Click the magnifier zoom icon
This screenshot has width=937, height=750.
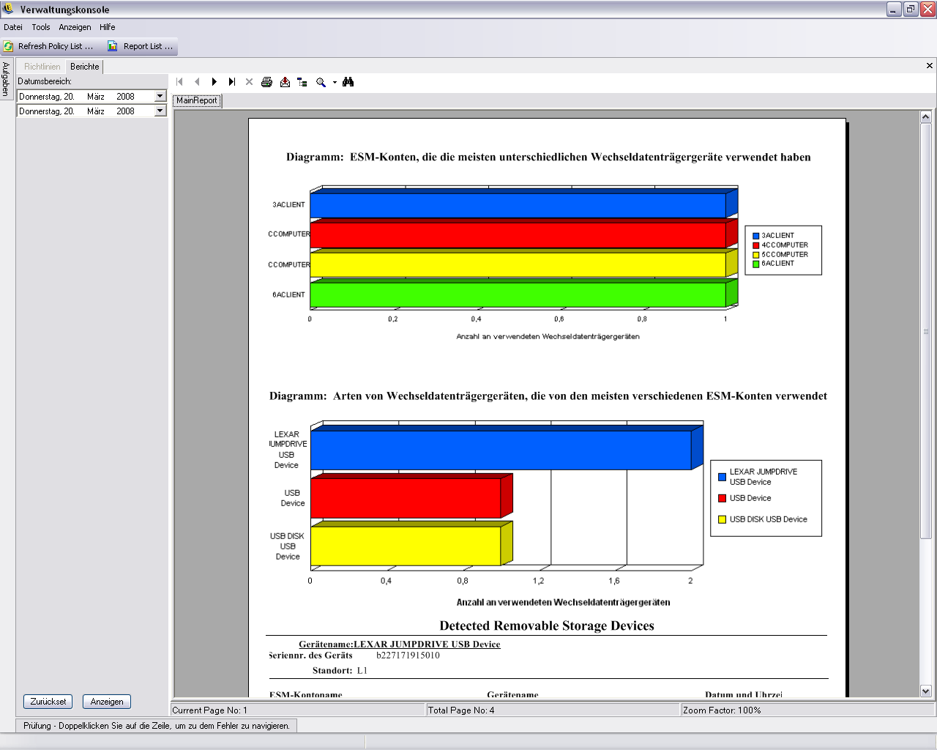click(x=321, y=82)
